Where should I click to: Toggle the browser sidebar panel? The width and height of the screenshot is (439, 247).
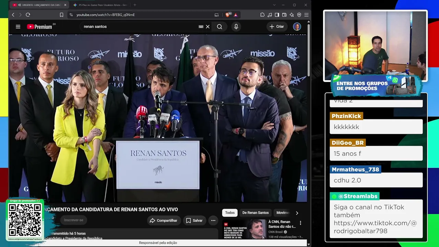pyautogui.click(x=277, y=15)
